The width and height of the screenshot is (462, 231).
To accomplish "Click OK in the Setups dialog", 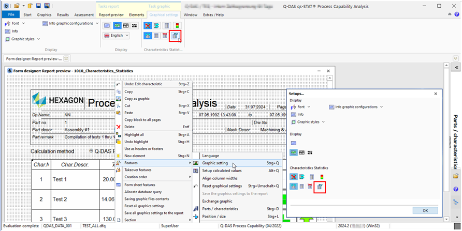I will [x=425, y=210].
